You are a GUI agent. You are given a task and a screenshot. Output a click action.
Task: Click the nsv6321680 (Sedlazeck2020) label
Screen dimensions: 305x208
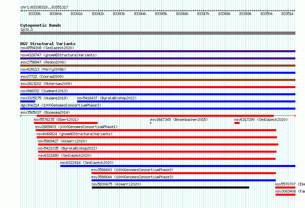click(65, 155)
